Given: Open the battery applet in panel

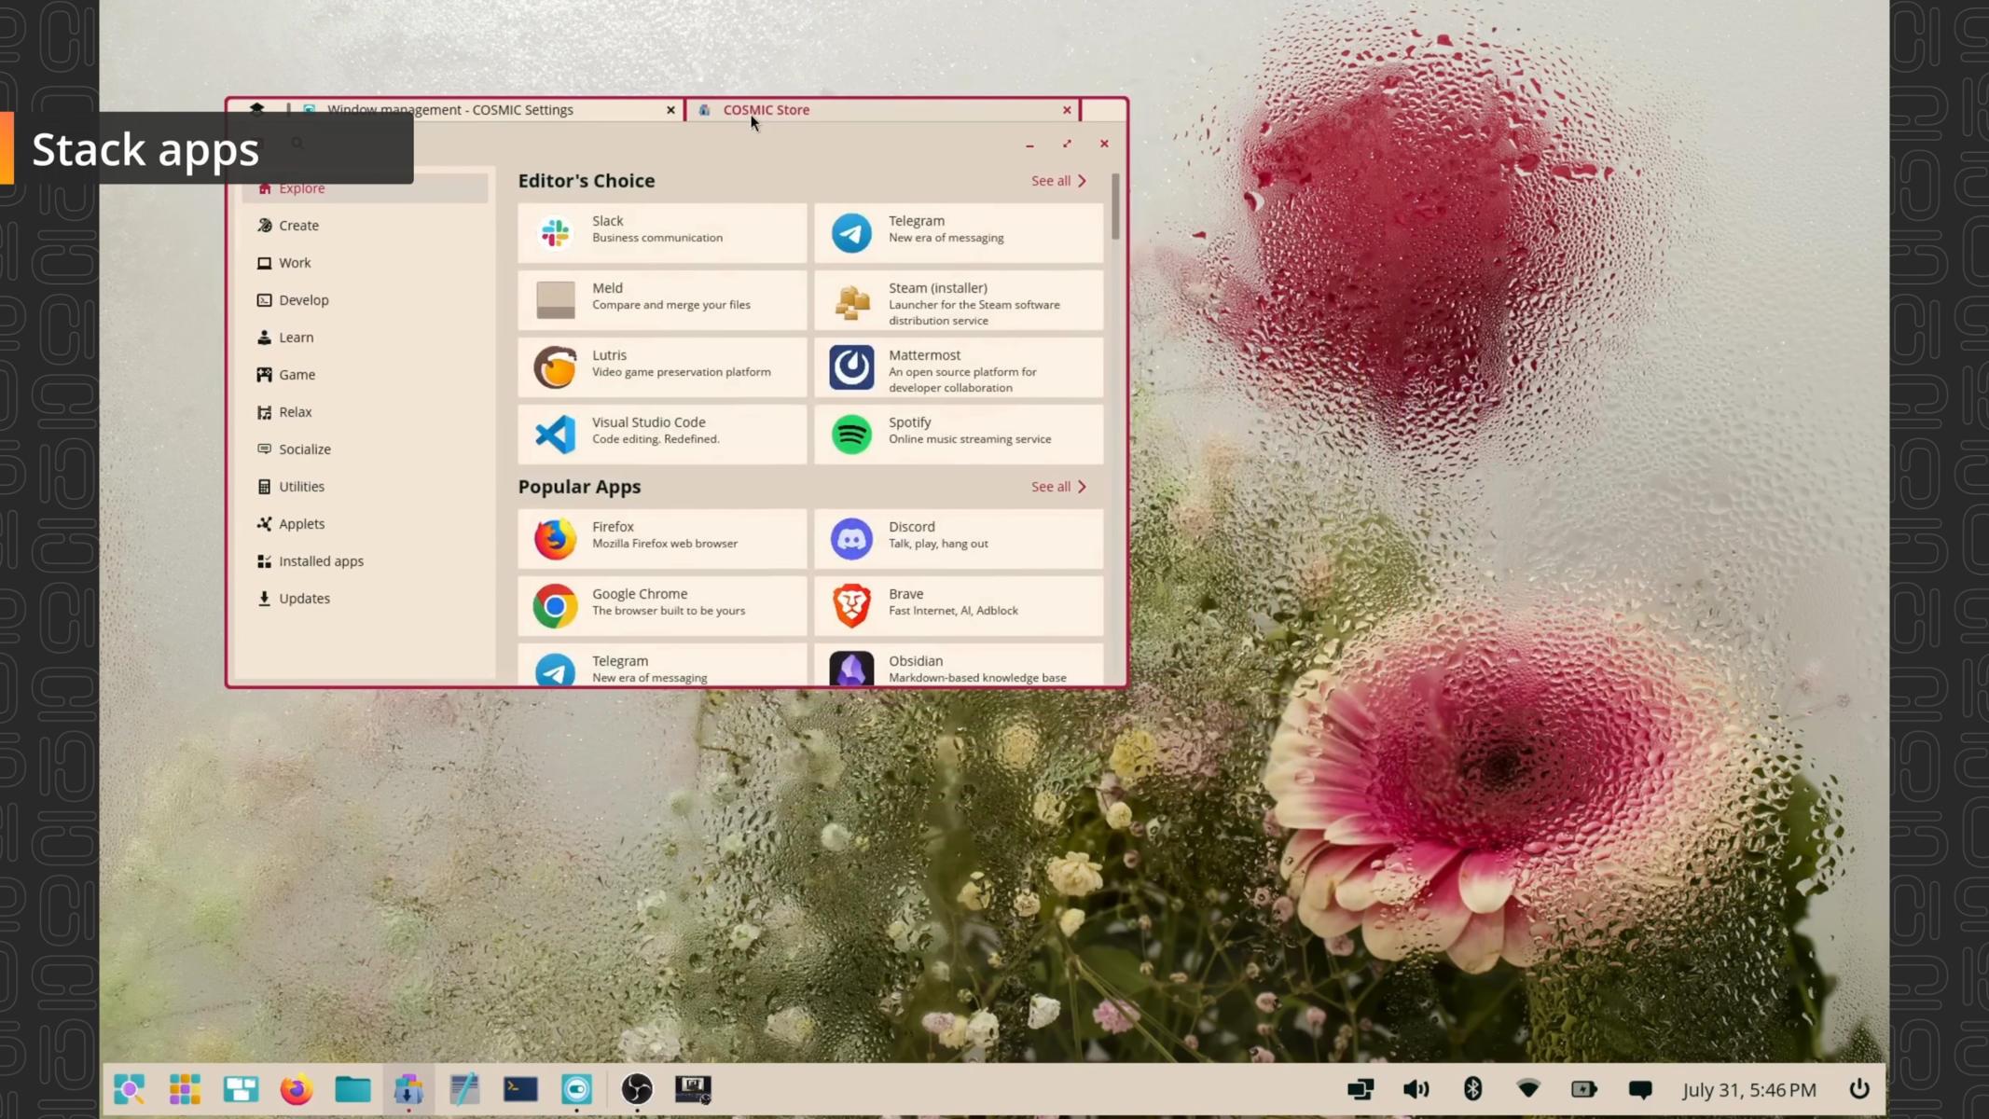Looking at the screenshot, I should click(1584, 1089).
